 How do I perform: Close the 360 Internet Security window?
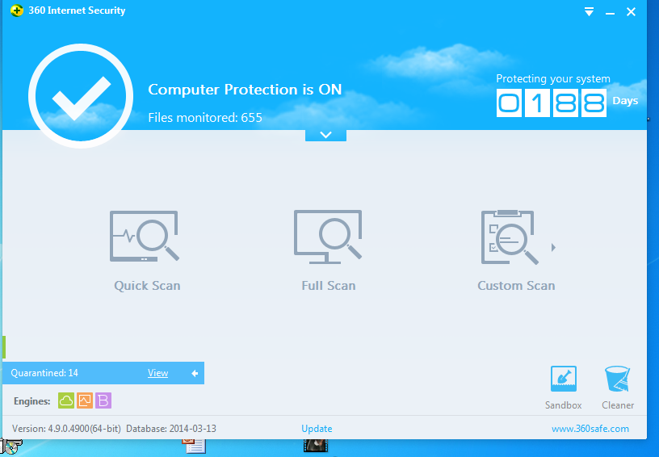[x=631, y=12]
